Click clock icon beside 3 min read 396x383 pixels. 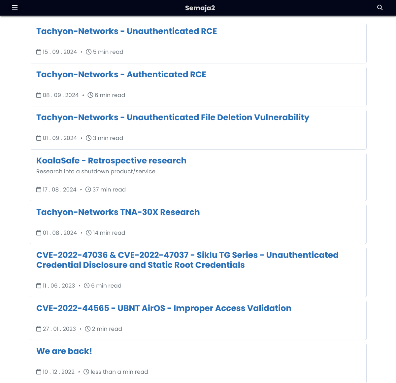click(x=88, y=138)
